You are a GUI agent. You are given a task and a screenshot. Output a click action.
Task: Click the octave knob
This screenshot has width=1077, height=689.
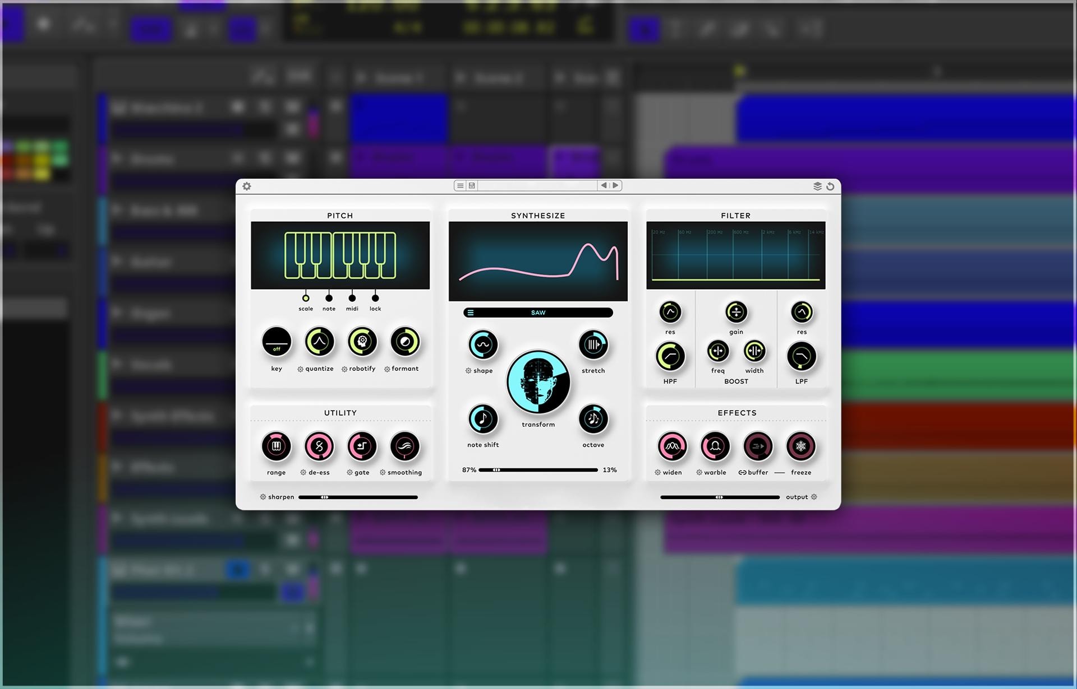(593, 419)
